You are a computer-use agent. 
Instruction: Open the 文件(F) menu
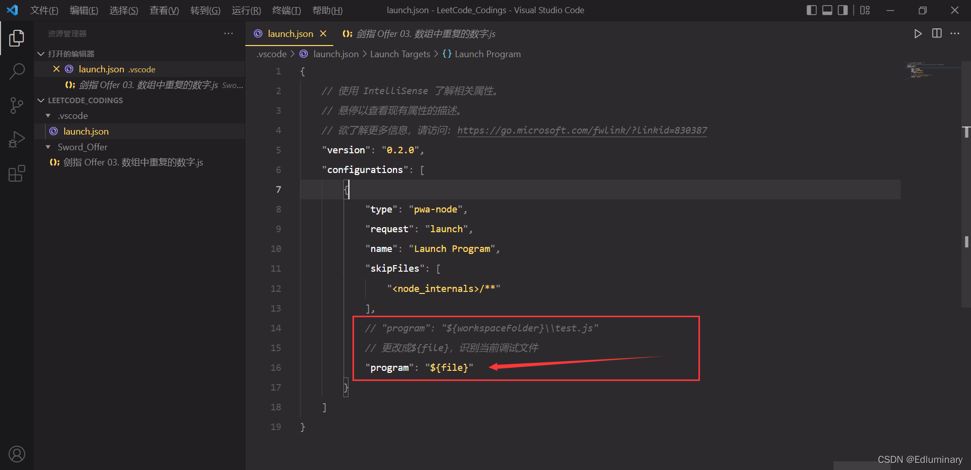44,10
